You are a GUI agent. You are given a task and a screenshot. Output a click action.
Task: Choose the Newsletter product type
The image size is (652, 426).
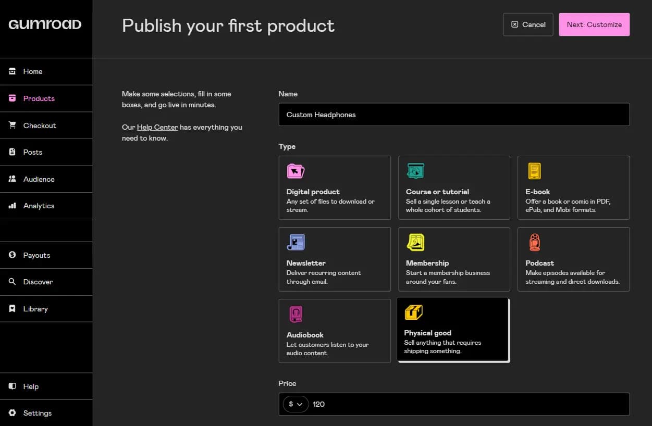pyautogui.click(x=335, y=259)
